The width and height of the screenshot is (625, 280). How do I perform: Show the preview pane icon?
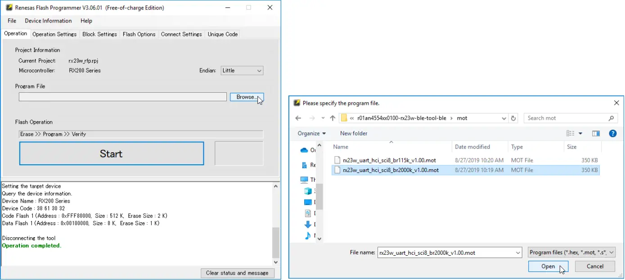pyautogui.click(x=596, y=133)
